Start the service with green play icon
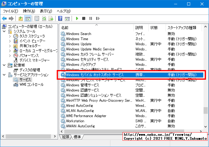209x147 pixels. 77,18
